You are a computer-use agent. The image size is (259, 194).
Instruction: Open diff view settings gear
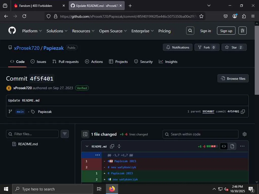(x=245, y=134)
